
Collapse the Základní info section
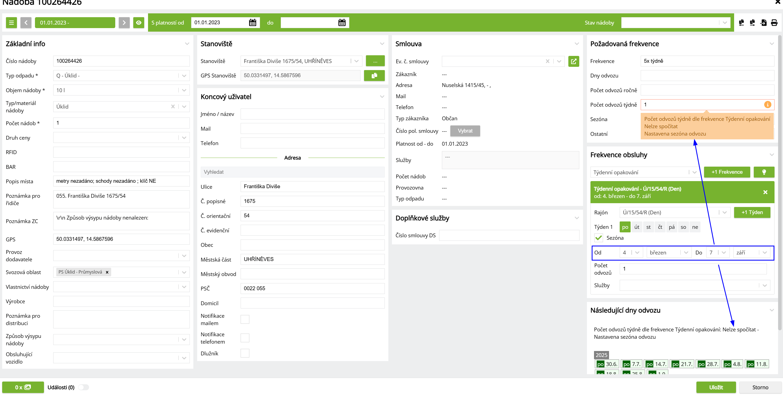[187, 44]
